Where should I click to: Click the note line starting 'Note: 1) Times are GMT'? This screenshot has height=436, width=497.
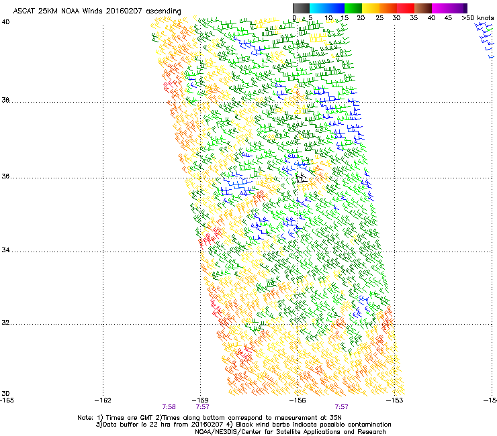(x=210, y=418)
